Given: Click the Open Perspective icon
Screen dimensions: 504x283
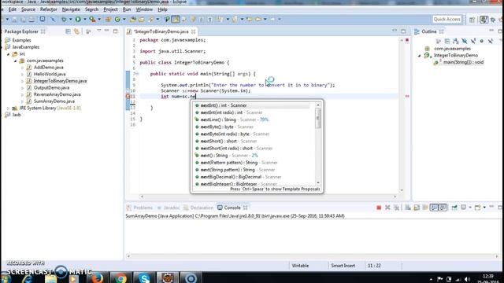Looking at the screenshot, I should pyautogui.click(x=472, y=20).
